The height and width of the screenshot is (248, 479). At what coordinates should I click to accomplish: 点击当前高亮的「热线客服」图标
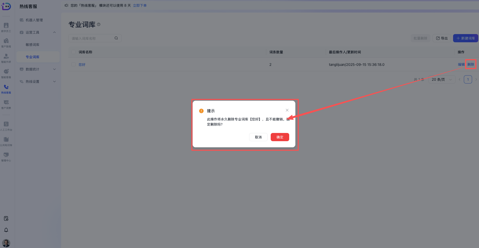6,88
